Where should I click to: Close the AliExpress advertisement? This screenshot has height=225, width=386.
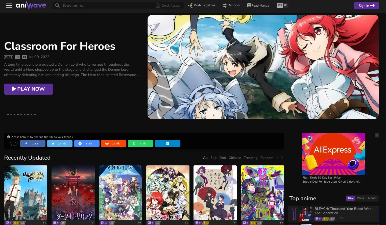tap(377, 135)
